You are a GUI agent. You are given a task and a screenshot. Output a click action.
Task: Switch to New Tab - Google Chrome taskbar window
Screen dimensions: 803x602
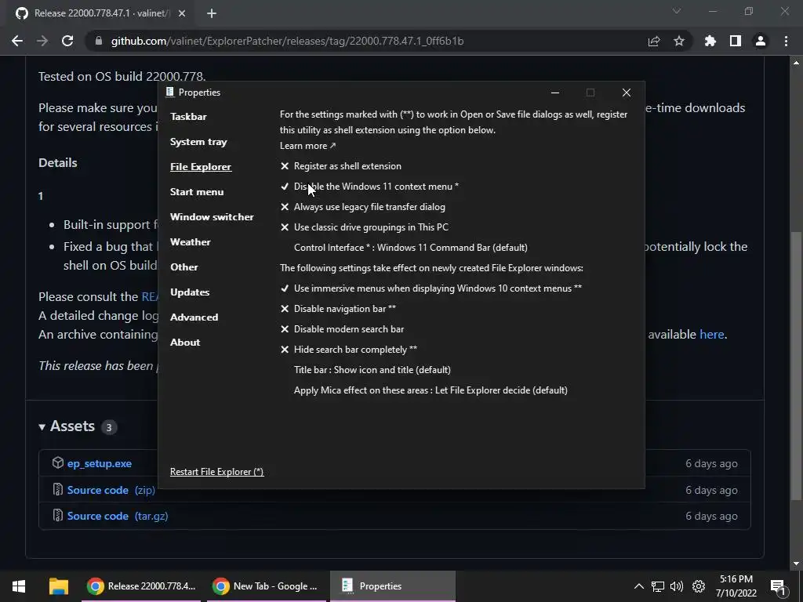[x=267, y=586]
